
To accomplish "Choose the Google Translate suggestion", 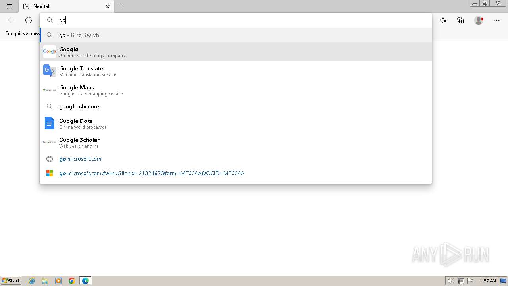I will [x=236, y=71].
